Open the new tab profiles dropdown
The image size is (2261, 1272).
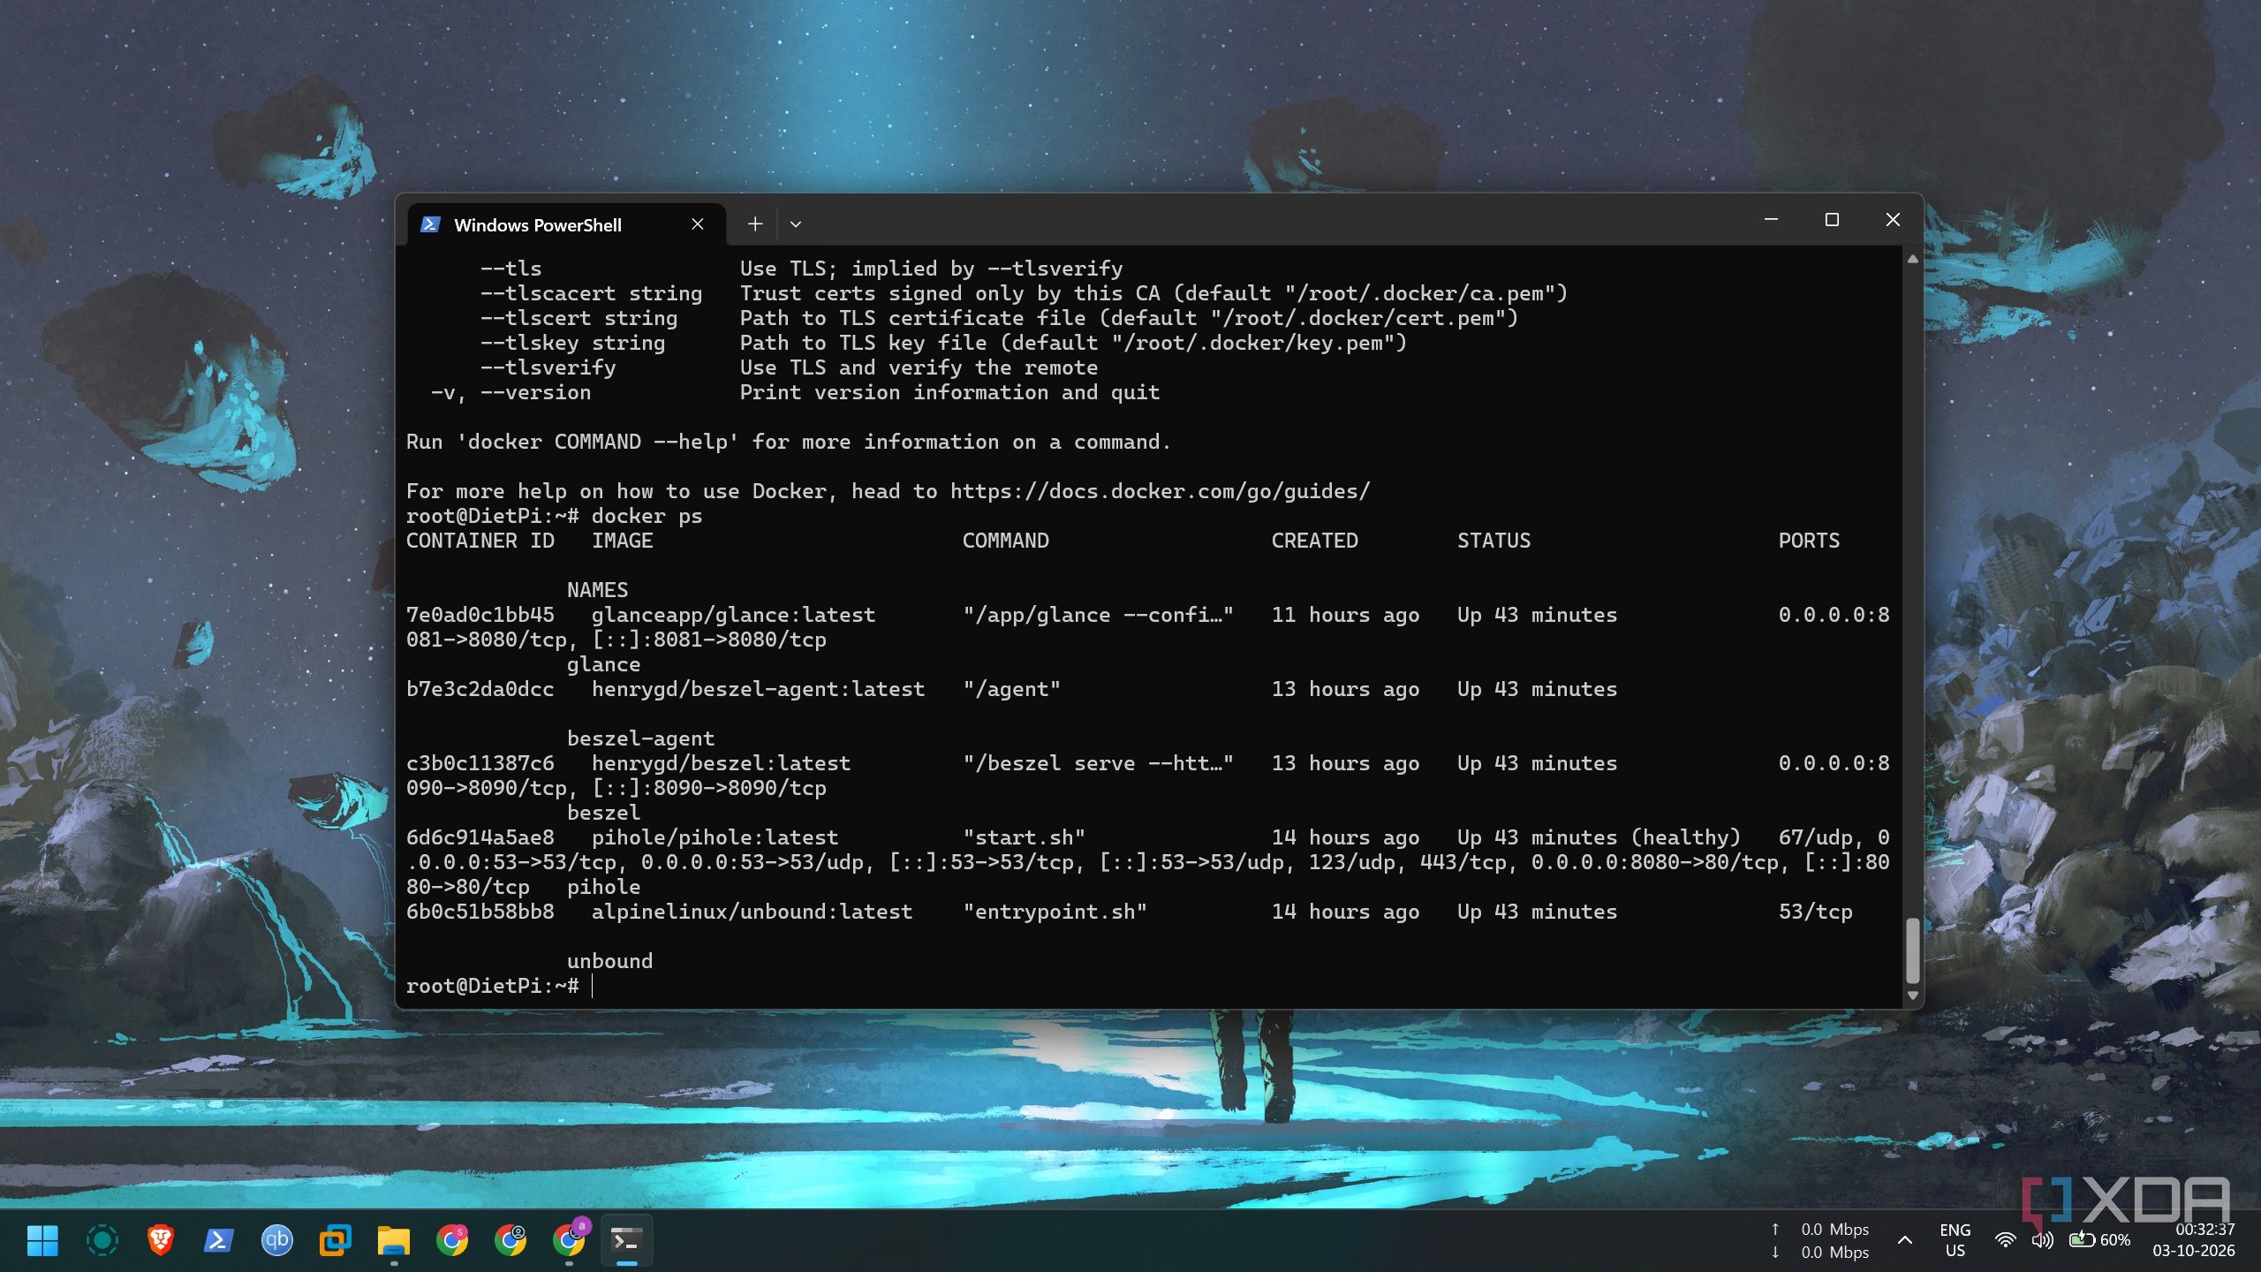tap(796, 224)
